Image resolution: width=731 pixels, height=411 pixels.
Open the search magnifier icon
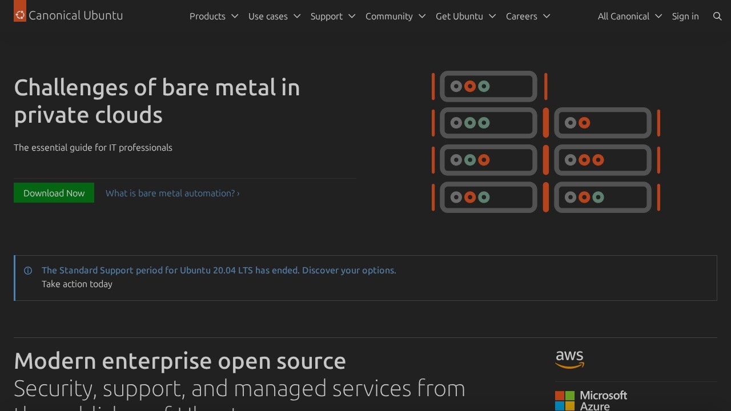(718, 17)
